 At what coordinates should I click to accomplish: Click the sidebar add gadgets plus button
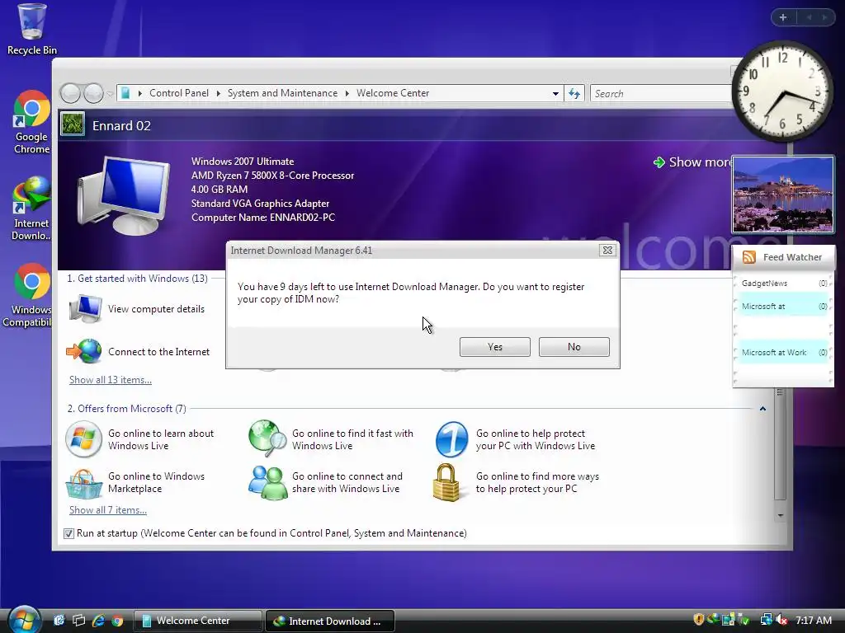783,17
